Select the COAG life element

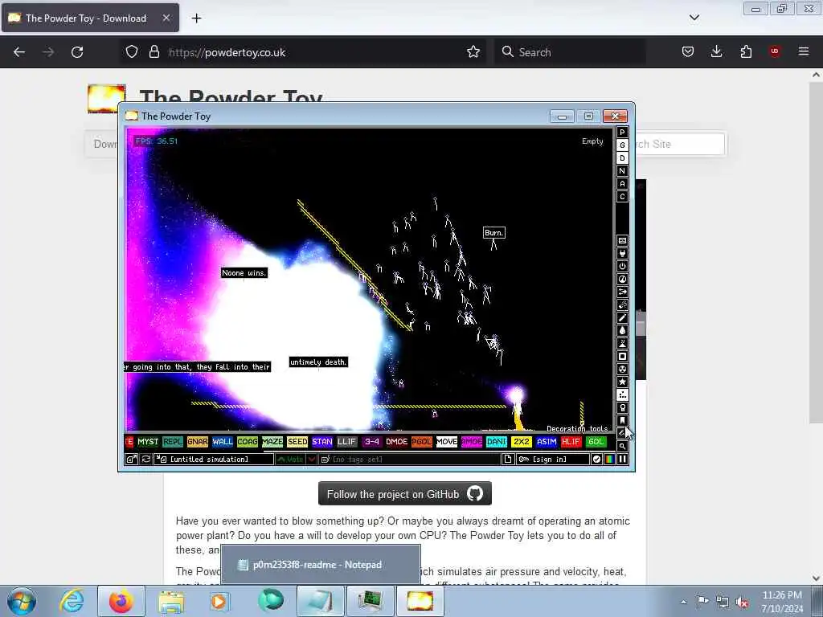click(x=248, y=442)
